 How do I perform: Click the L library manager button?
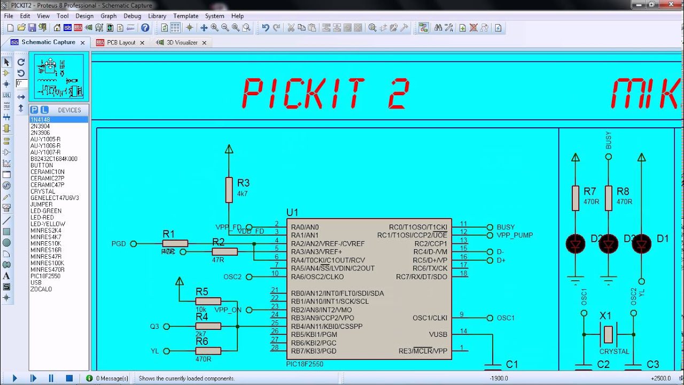click(44, 110)
